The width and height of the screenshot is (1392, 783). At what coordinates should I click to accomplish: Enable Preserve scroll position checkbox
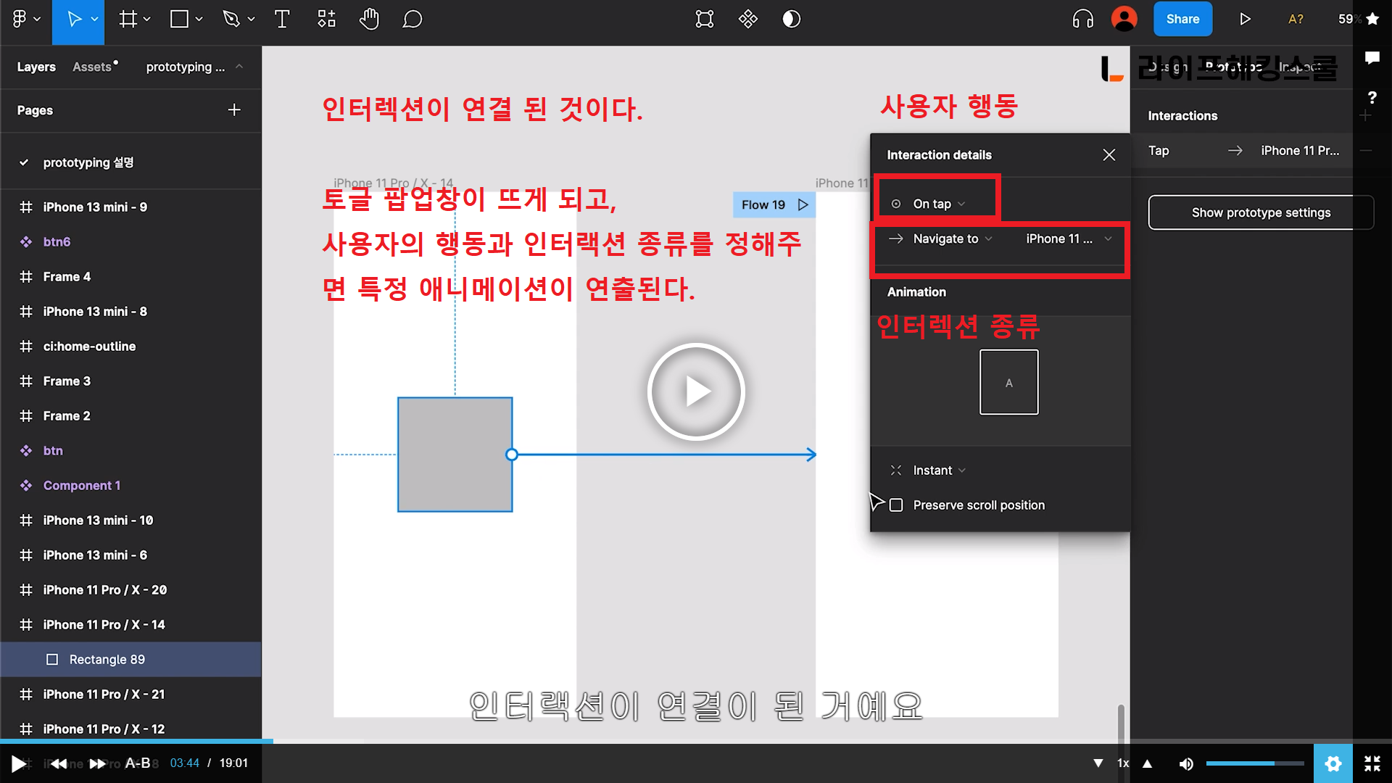click(x=897, y=505)
